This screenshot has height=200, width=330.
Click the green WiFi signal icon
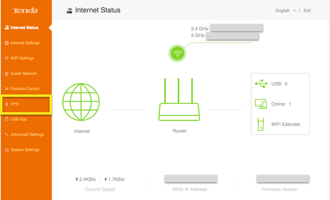pyautogui.click(x=177, y=53)
